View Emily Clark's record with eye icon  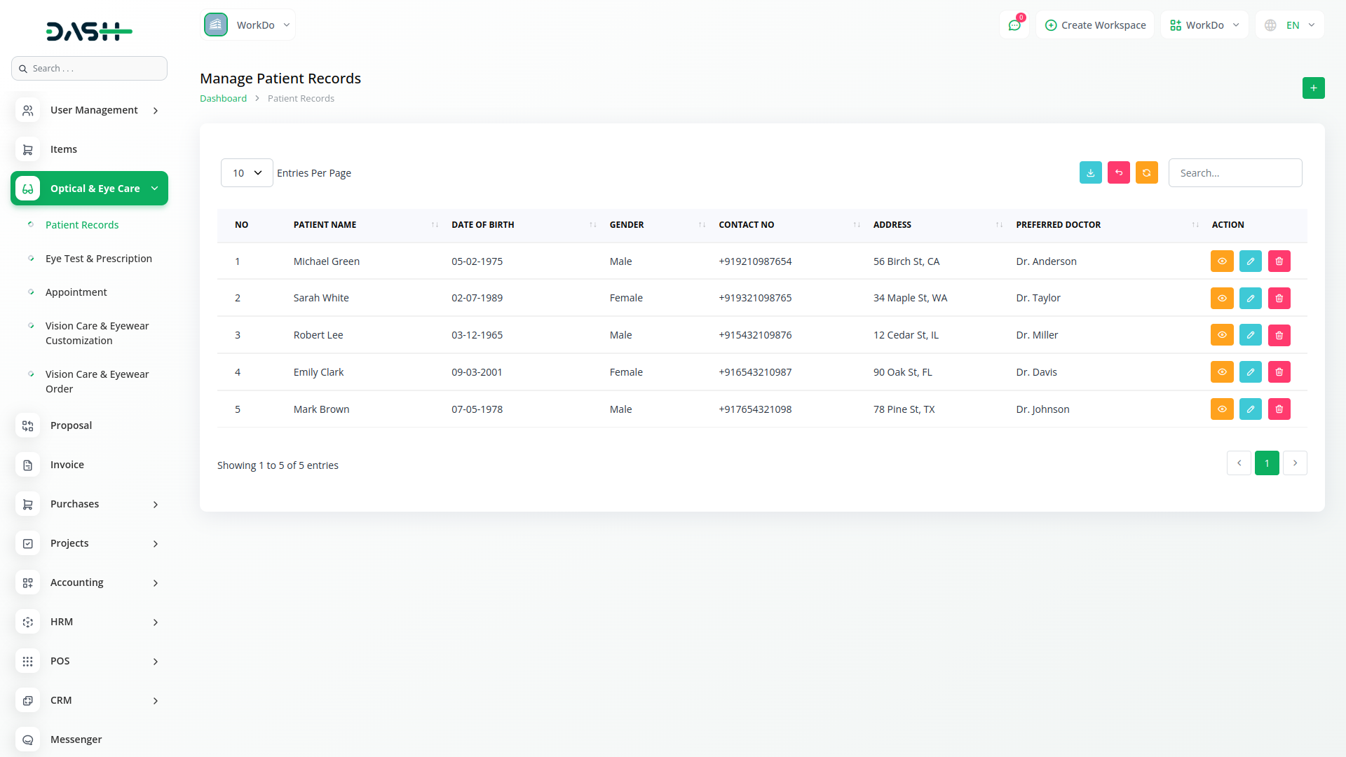pyautogui.click(x=1221, y=372)
